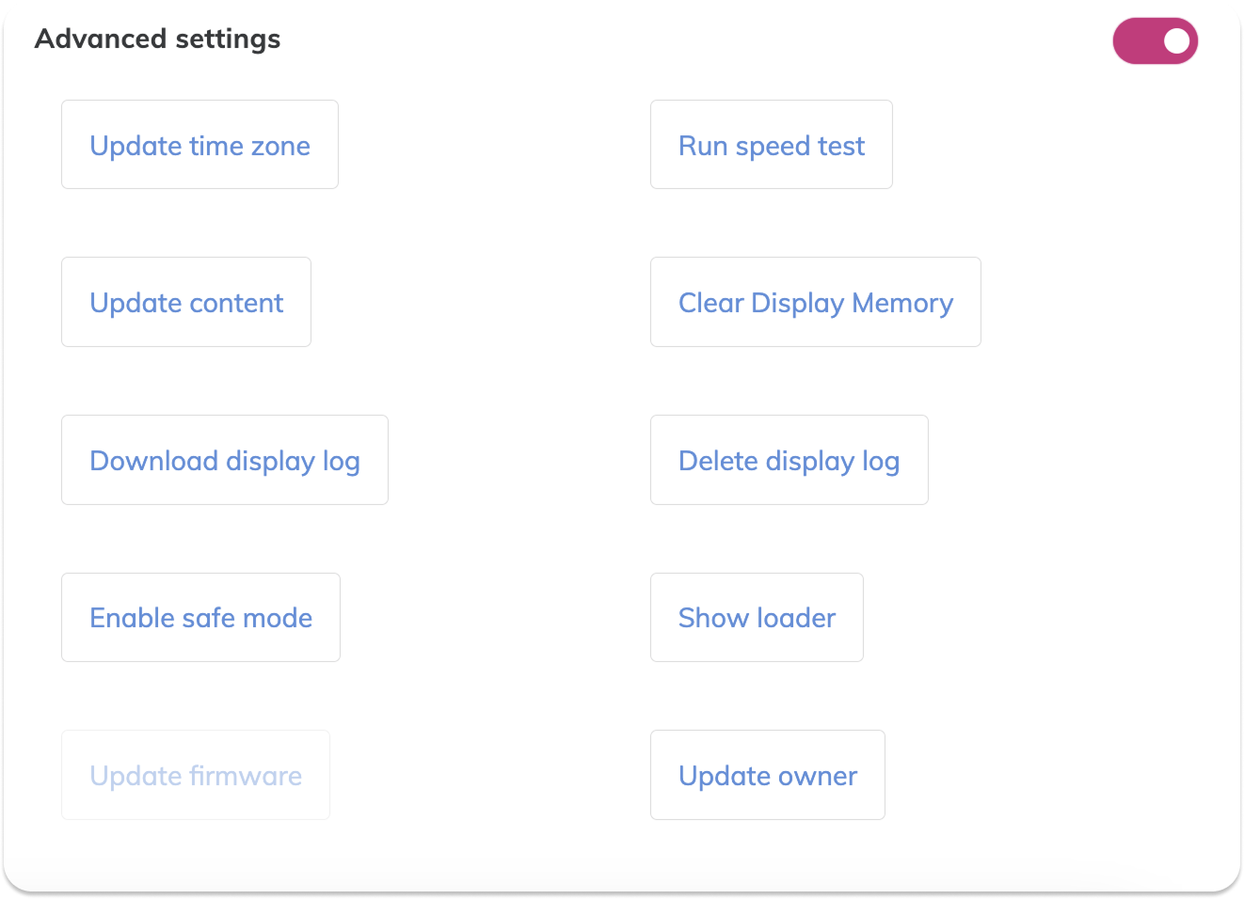Viewport: 1244px width, 899px height.
Task: Click the Update time zone button
Action: click(x=199, y=145)
